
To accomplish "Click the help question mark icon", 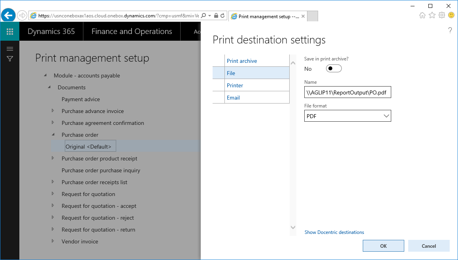I will click(450, 30).
